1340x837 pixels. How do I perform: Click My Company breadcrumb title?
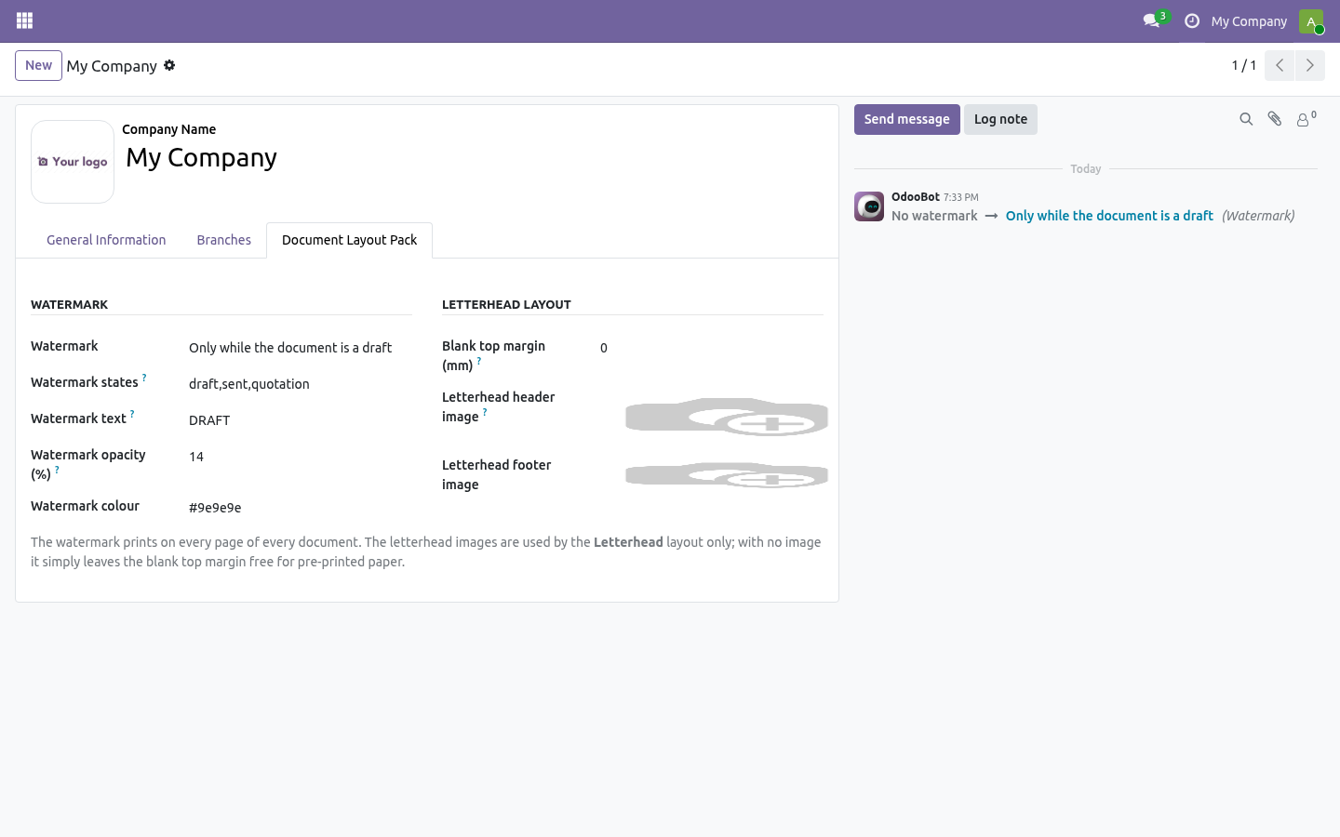[112, 66]
